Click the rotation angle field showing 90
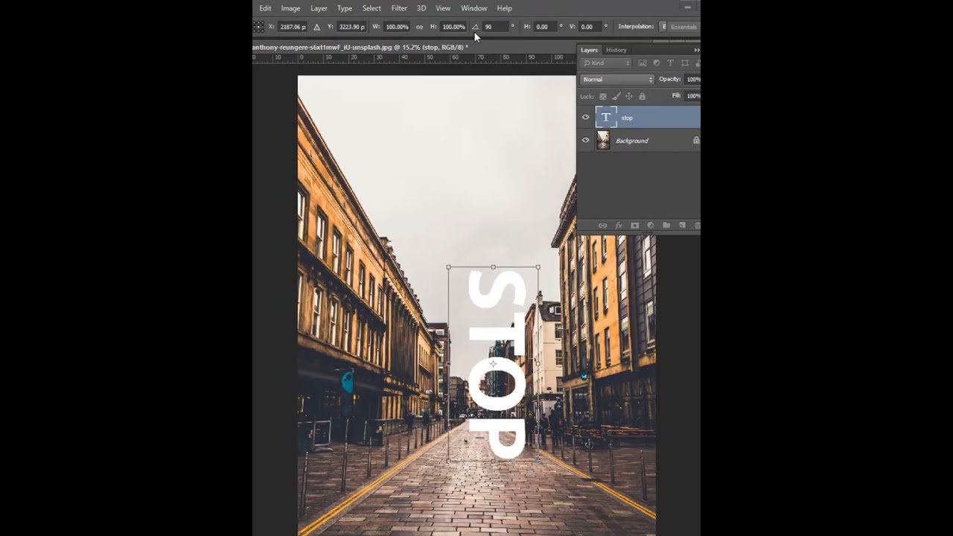This screenshot has width=953, height=536. pos(495,27)
